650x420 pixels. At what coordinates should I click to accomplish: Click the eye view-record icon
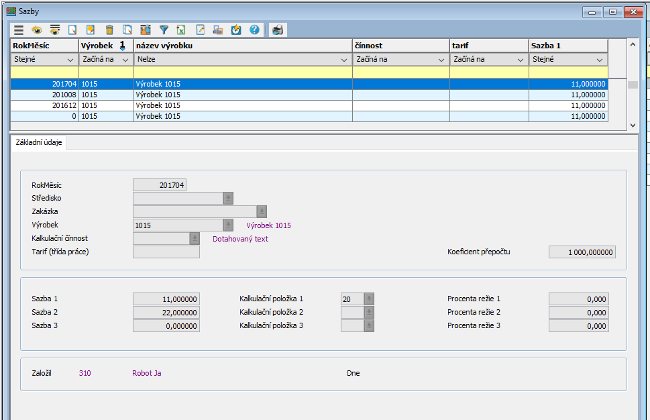pyautogui.click(x=37, y=30)
